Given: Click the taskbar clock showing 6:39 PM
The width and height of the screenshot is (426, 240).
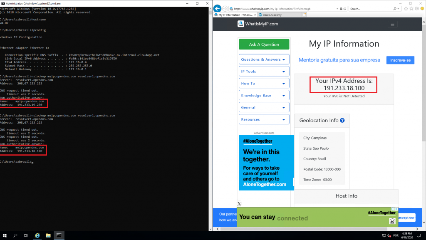Looking at the screenshot, I should (x=407, y=235).
